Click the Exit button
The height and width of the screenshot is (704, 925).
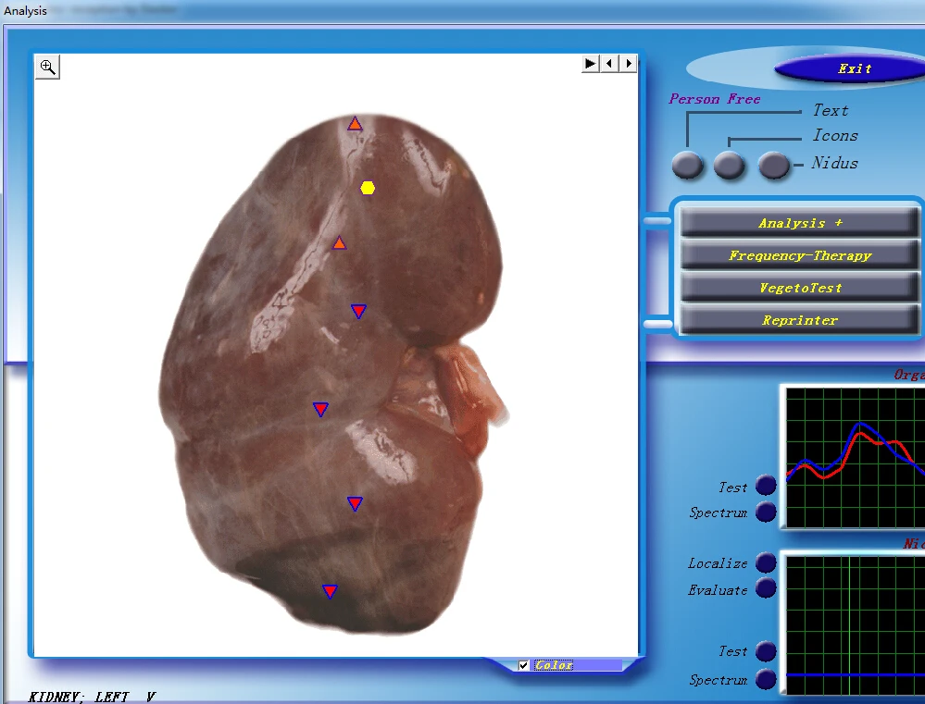coord(855,68)
